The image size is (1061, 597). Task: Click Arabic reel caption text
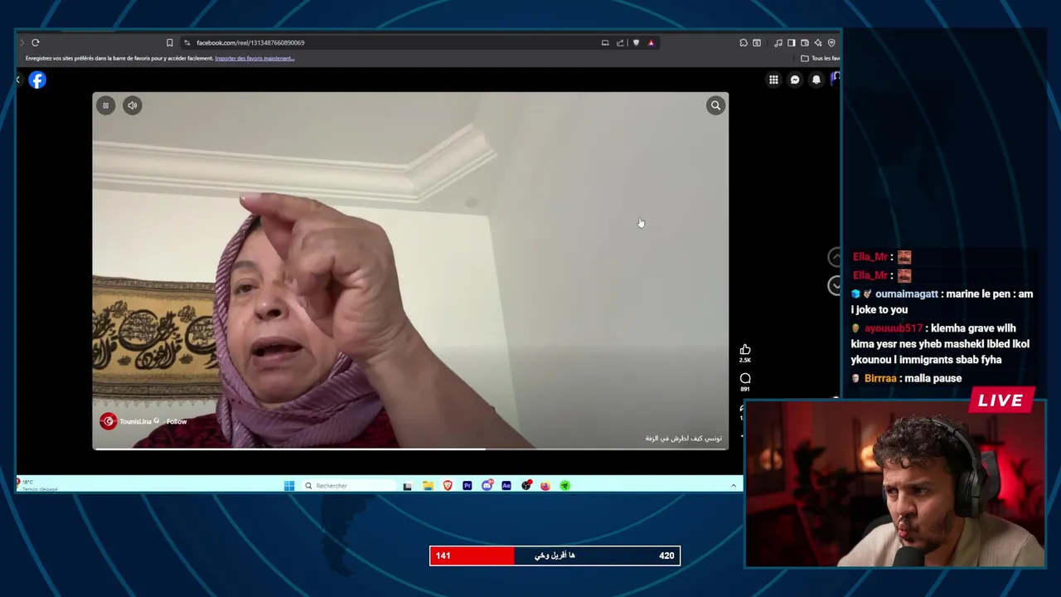[x=684, y=438]
